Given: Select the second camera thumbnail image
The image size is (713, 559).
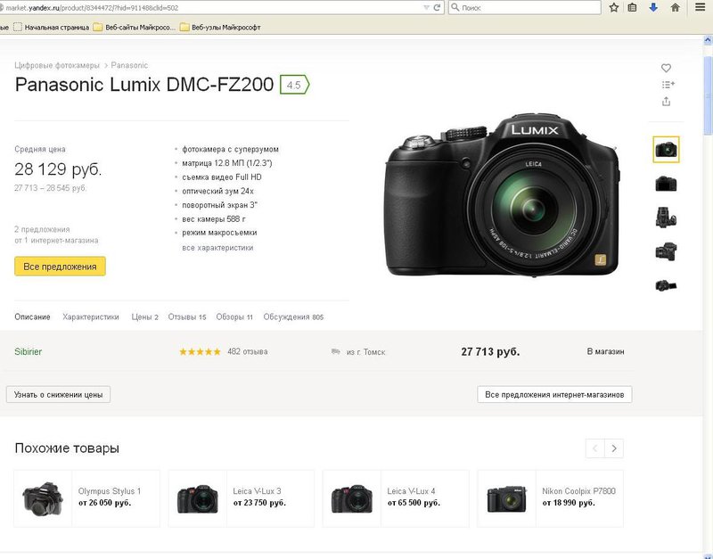Looking at the screenshot, I should [666, 184].
